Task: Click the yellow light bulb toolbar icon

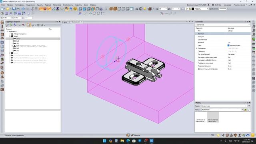Action: click(x=145, y=9)
